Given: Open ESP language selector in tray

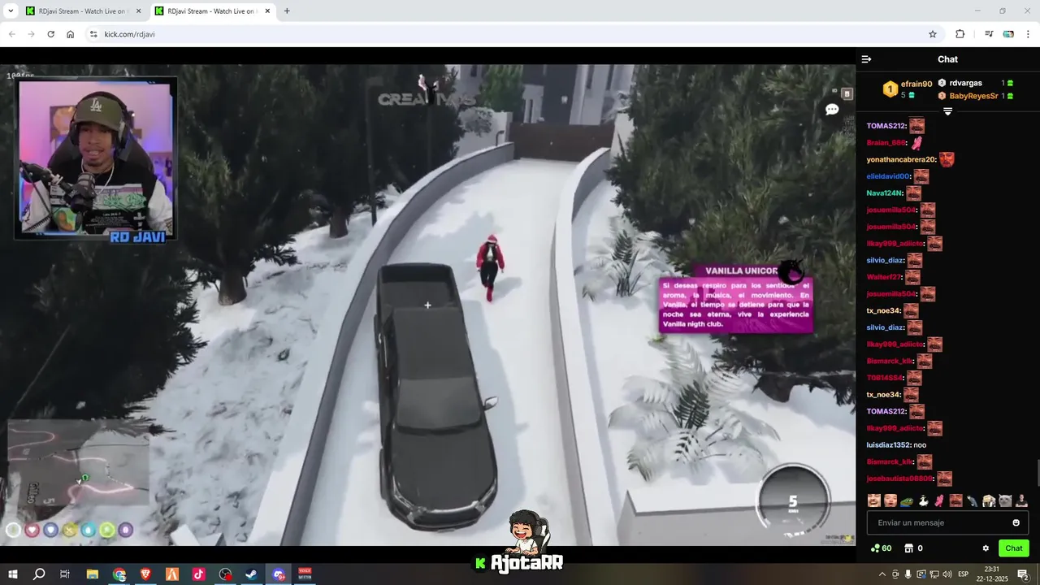Looking at the screenshot, I should (963, 574).
